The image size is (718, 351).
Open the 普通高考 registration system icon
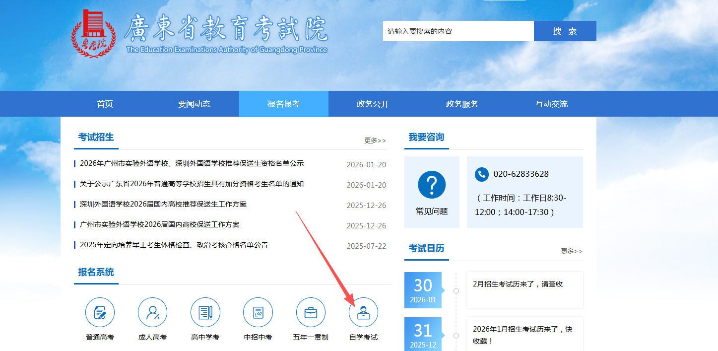click(x=100, y=312)
